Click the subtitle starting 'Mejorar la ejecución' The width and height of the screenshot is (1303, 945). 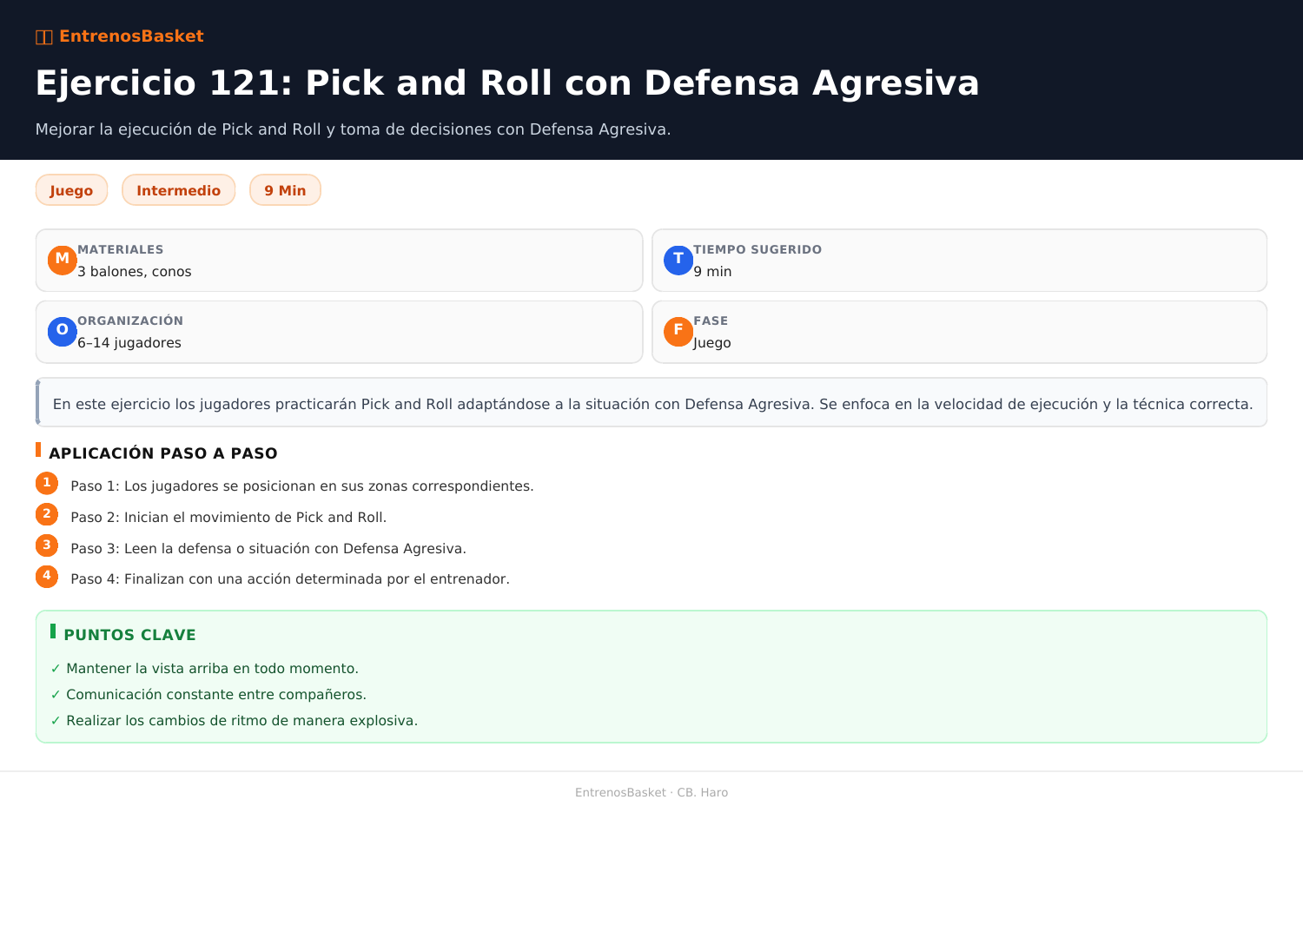354,129
